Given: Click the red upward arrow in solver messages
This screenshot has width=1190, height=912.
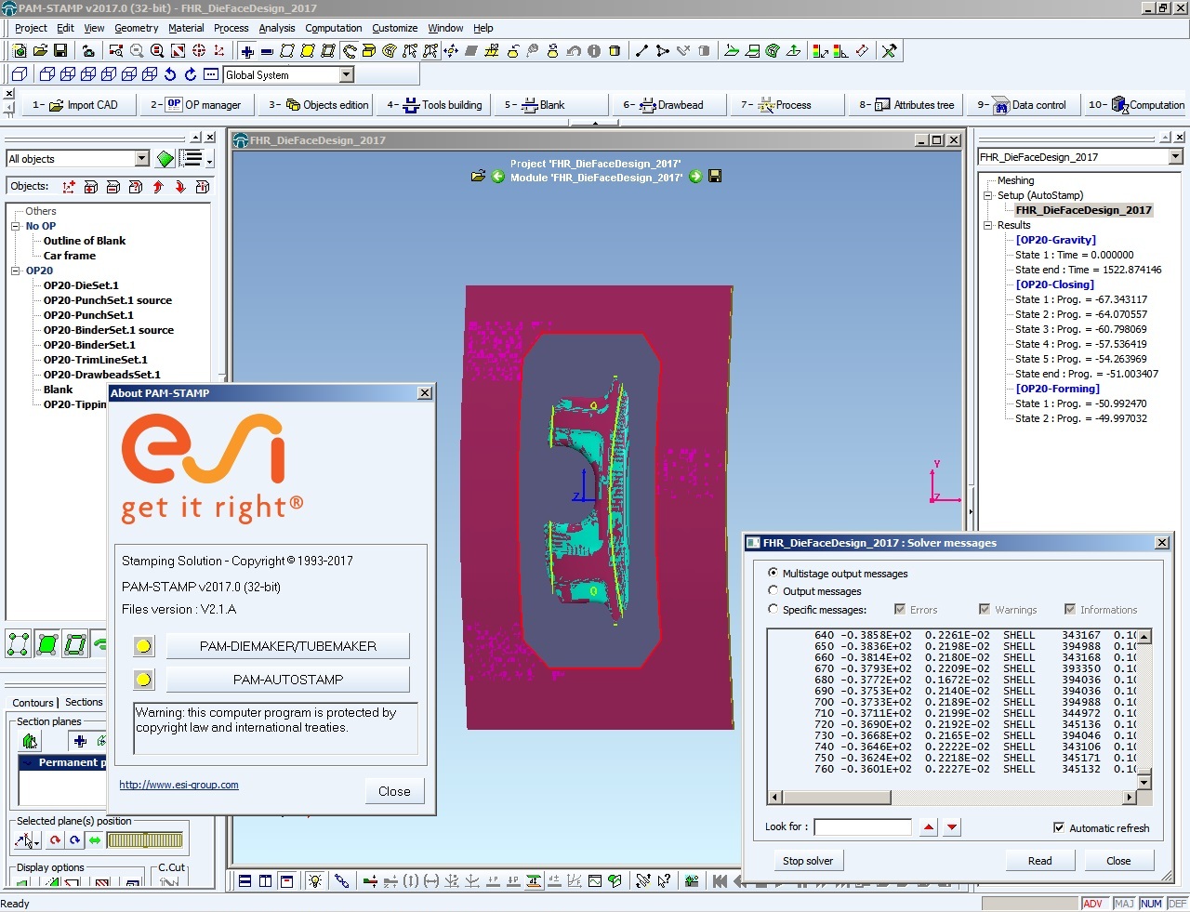Looking at the screenshot, I should (929, 827).
